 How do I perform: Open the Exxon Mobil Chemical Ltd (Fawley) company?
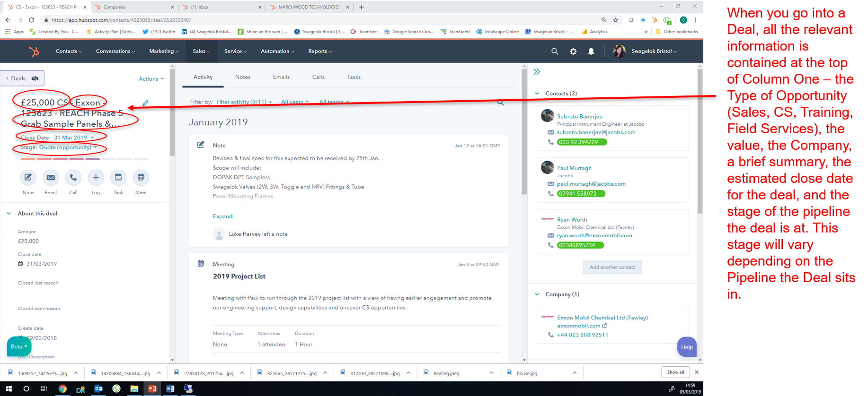click(x=602, y=318)
